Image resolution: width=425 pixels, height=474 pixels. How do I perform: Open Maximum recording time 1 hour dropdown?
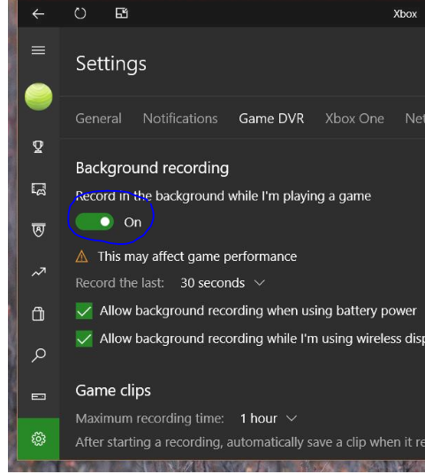(x=269, y=418)
